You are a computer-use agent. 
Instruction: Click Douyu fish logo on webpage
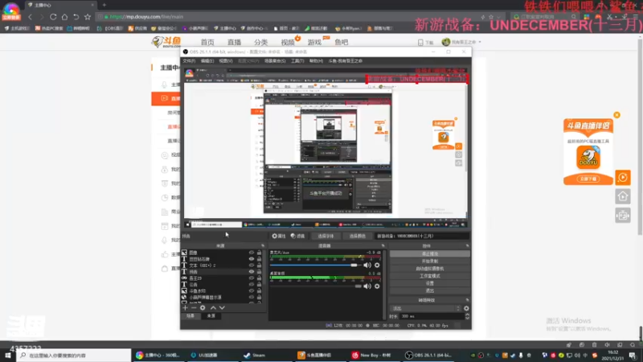click(x=166, y=42)
